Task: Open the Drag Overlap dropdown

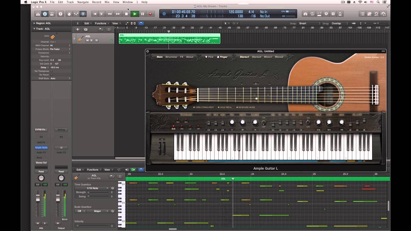Action: tap(340, 23)
